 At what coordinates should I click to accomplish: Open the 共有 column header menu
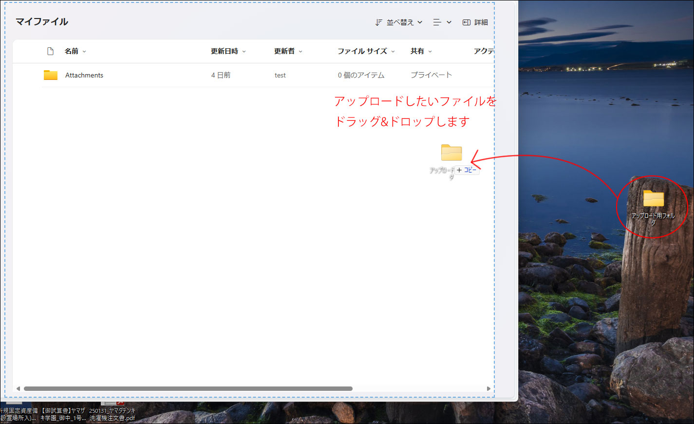[421, 51]
